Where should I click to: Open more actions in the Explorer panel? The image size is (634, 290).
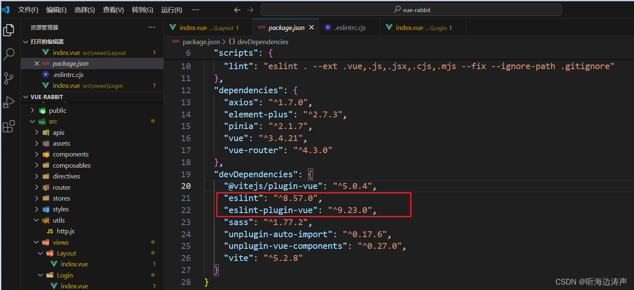click(x=151, y=27)
